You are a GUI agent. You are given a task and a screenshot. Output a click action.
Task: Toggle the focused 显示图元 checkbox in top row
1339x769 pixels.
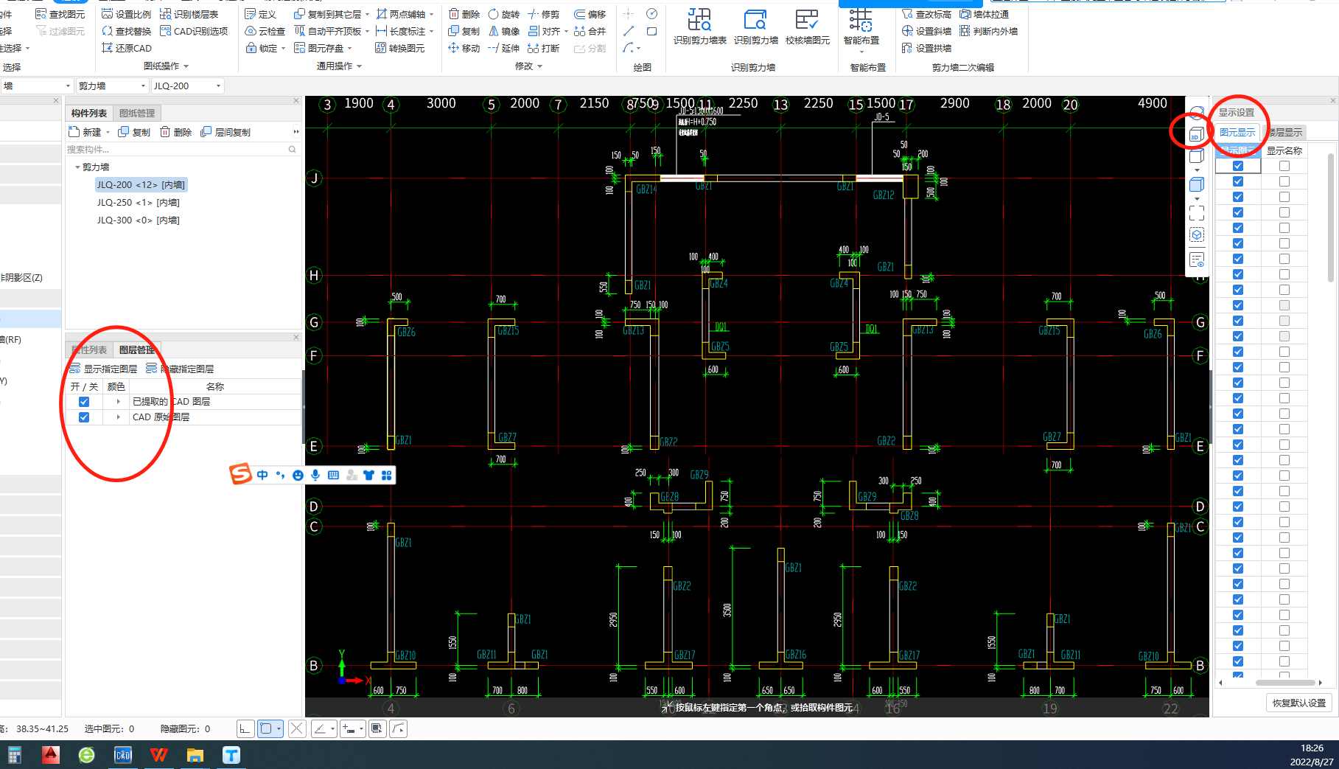[x=1238, y=166]
